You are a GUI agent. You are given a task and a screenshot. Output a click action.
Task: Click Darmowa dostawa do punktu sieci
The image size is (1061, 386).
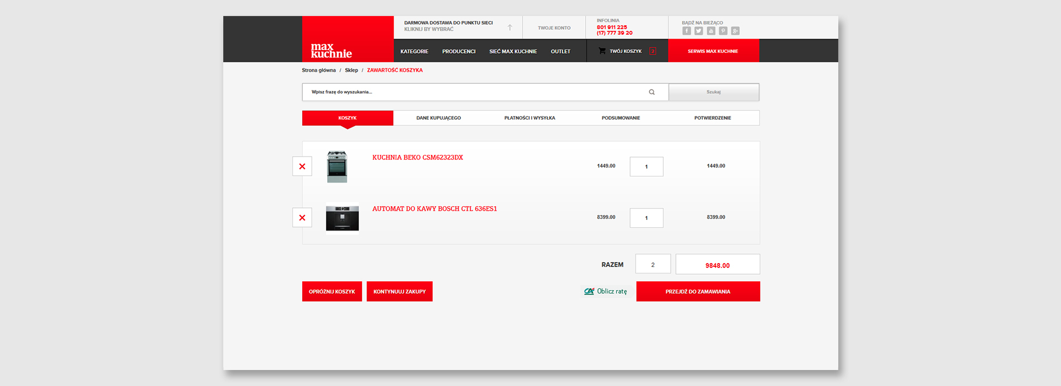[448, 23]
